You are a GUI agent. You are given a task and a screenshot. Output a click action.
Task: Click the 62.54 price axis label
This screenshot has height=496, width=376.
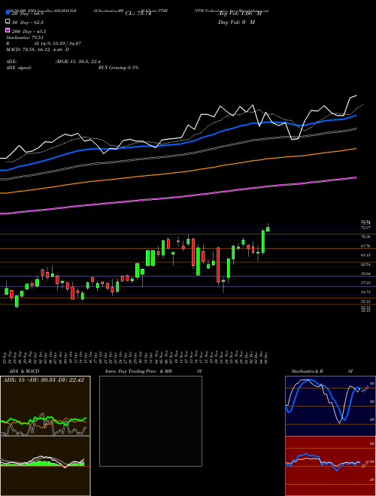click(x=366, y=264)
